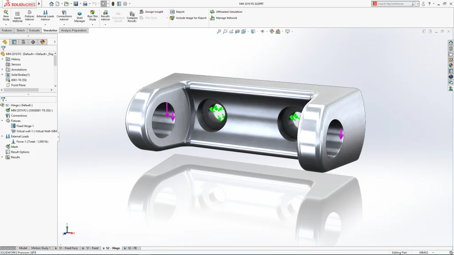Open the DisplayManager tab icon
The height and width of the screenshot is (255, 454).
point(43,42)
